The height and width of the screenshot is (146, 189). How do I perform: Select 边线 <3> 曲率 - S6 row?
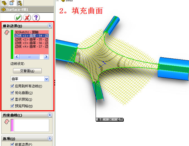(x=32, y=43)
